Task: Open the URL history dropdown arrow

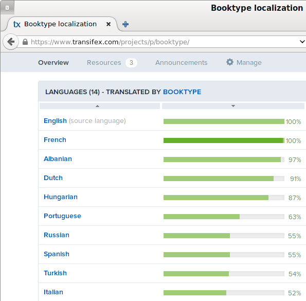Action: [x=302, y=42]
